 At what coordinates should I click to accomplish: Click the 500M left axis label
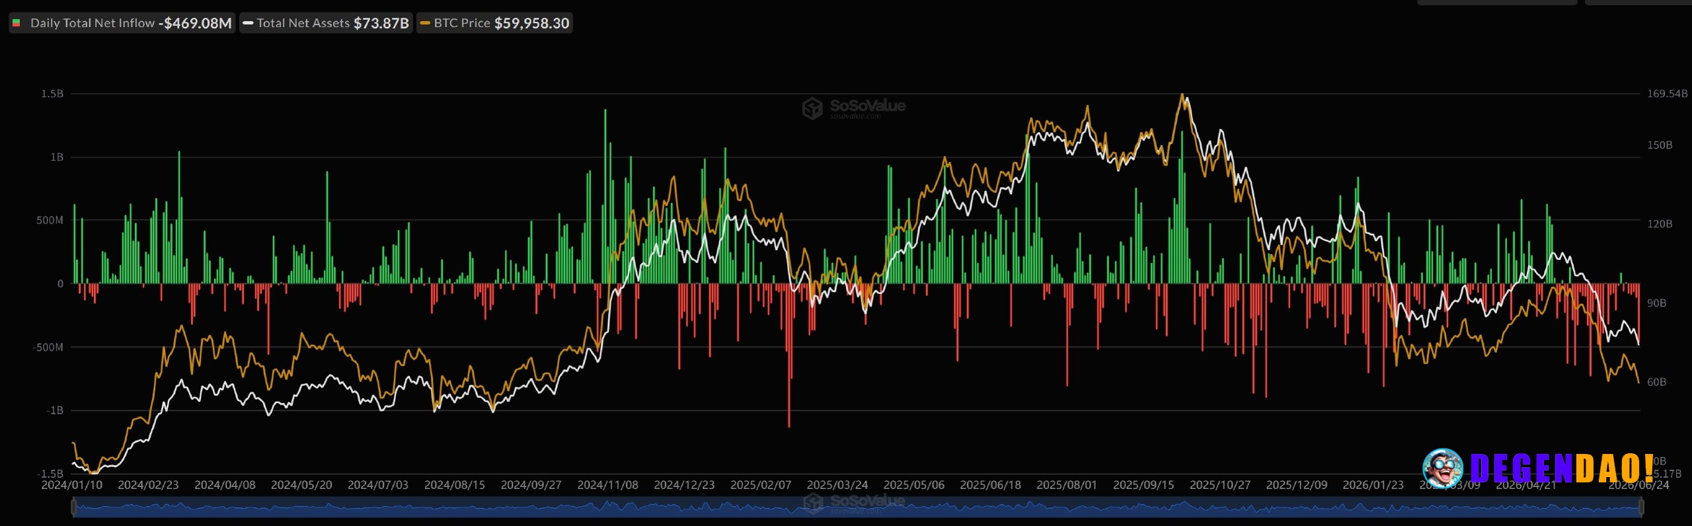point(50,221)
